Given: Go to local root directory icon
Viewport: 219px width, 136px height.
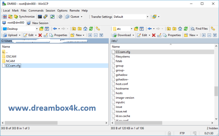Looking at the screenshot, I should point(80,29).
